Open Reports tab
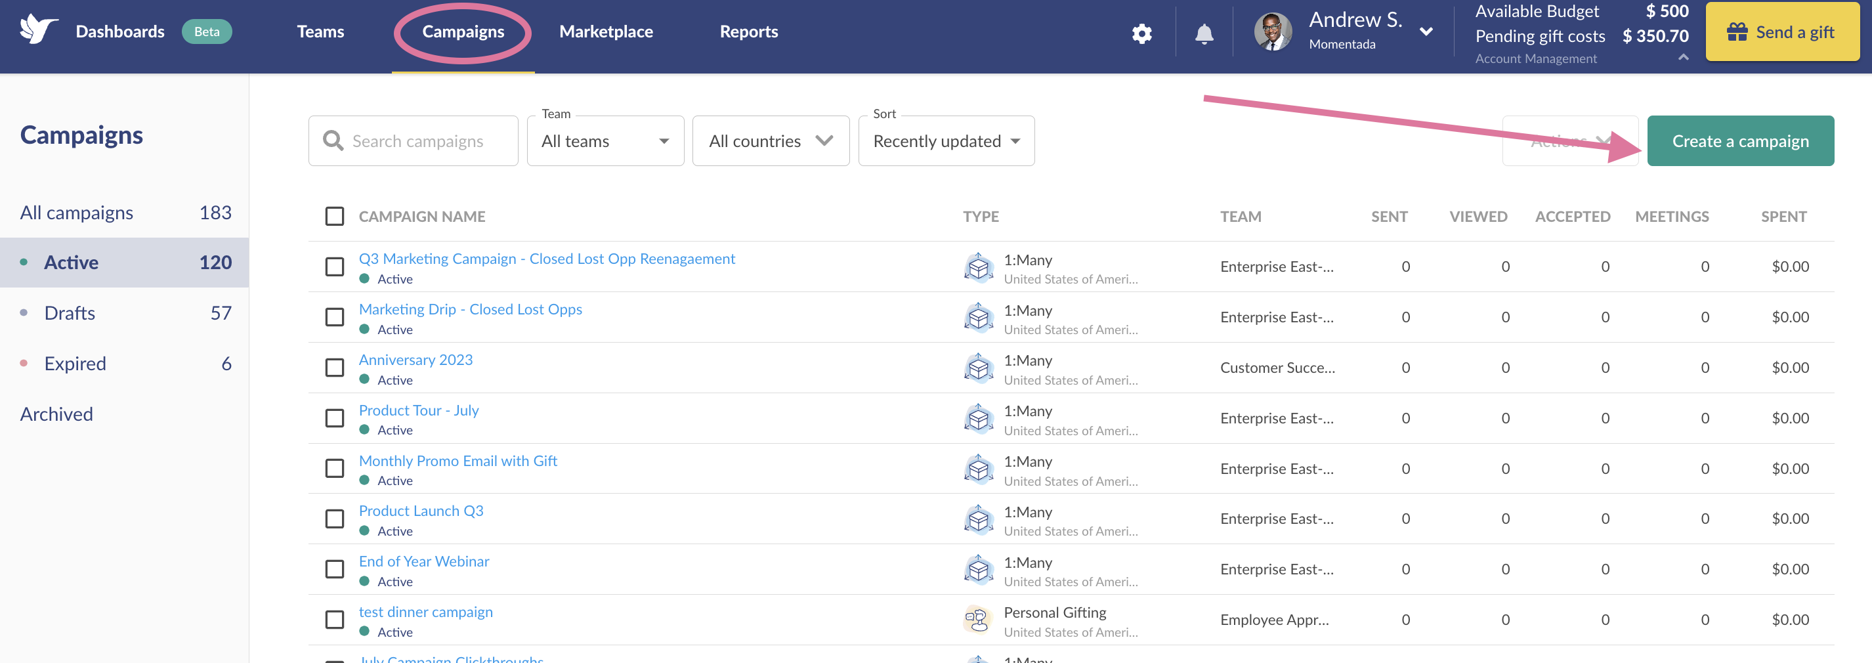The image size is (1872, 663). 748,32
